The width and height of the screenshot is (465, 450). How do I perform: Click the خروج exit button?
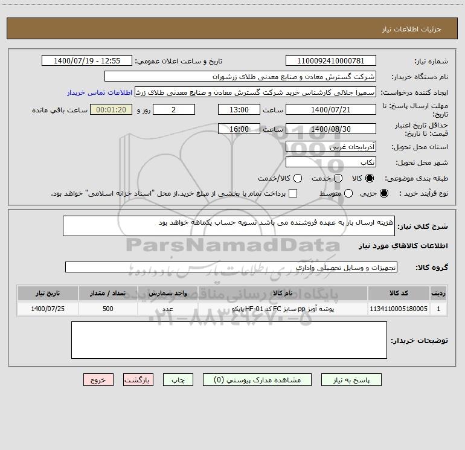click(x=98, y=380)
